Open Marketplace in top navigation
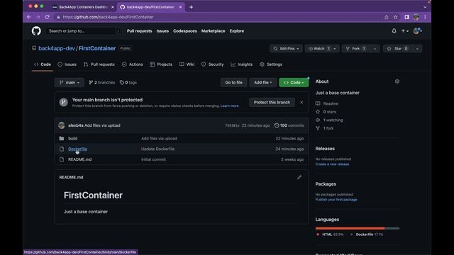Image resolution: width=454 pixels, height=255 pixels. [x=213, y=31]
